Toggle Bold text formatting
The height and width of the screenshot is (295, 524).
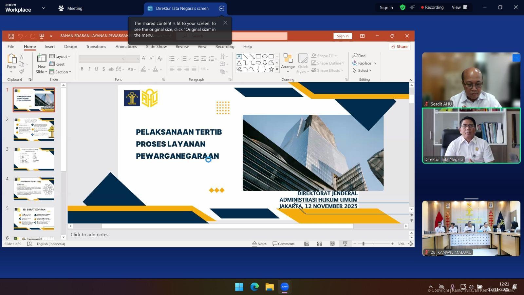click(x=82, y=69)
